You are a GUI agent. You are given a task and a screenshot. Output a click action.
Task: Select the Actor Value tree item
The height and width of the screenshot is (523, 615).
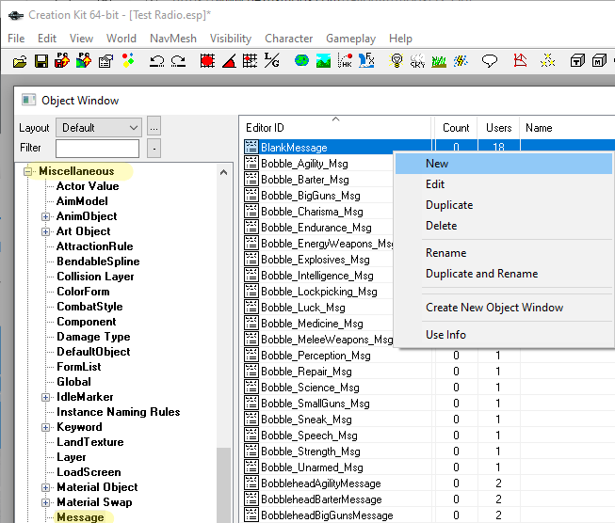[88, 186]
